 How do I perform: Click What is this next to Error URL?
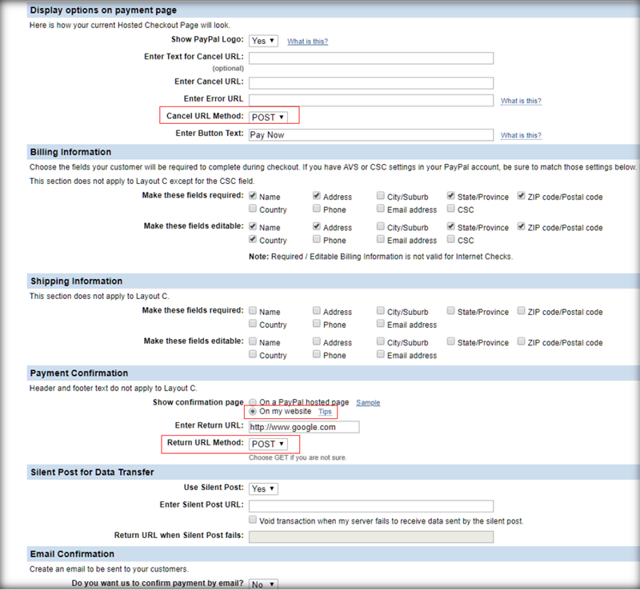[521, 101]
